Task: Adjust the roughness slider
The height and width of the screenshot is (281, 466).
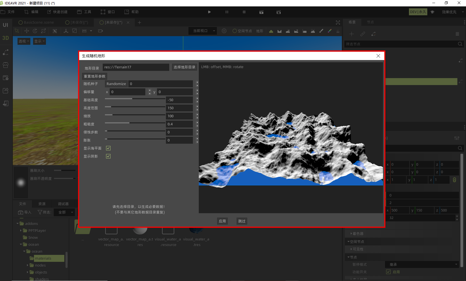Action: 135,123
